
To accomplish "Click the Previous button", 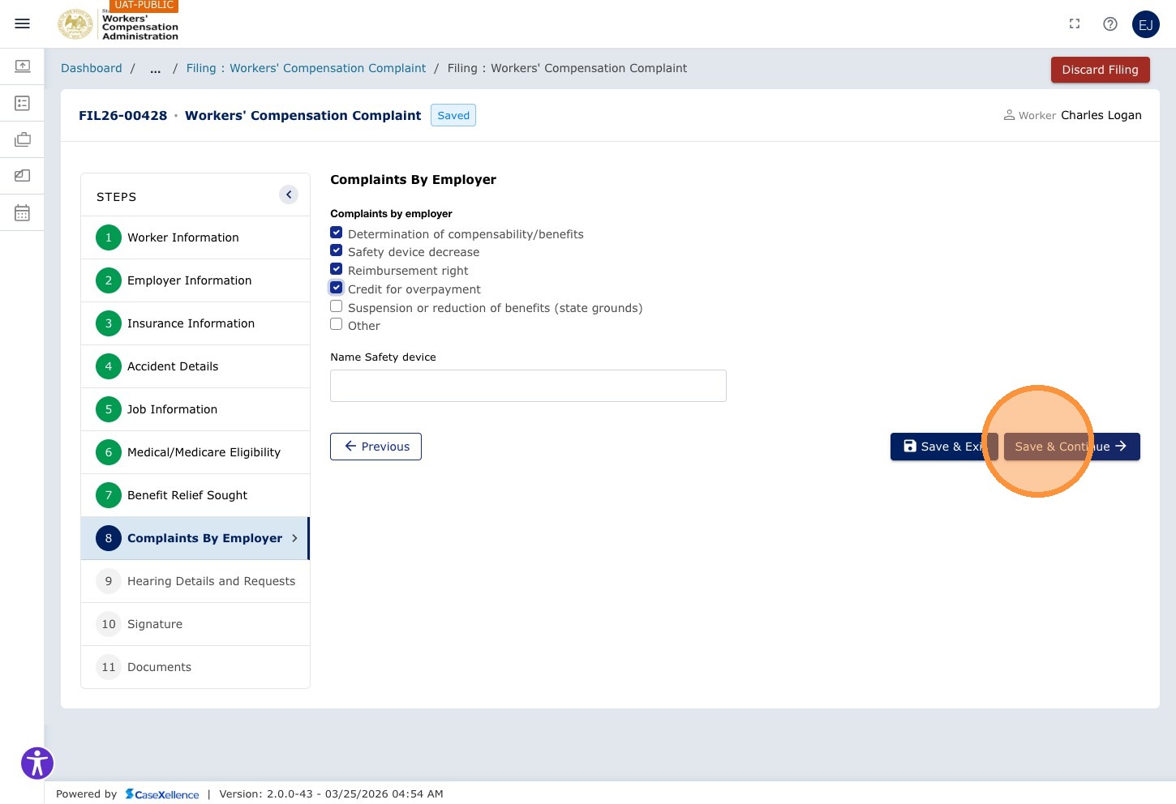I will pos(376,447).
